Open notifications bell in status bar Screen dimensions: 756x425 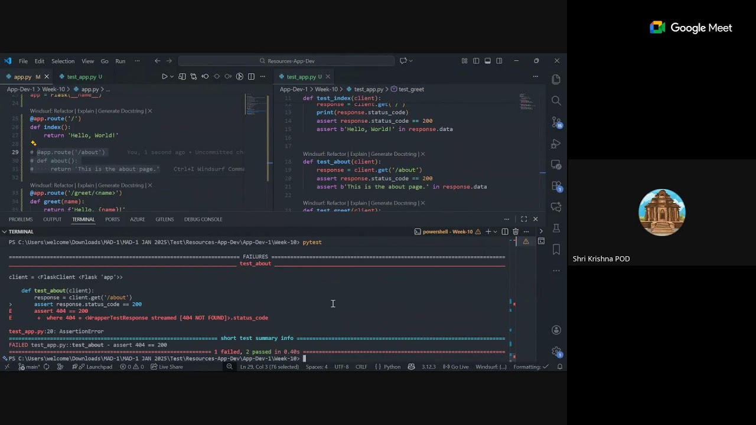560,367
